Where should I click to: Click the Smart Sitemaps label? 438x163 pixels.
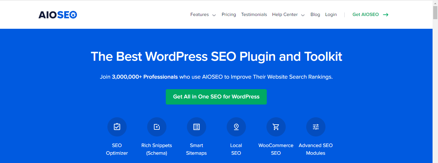[x=197, y=149]
